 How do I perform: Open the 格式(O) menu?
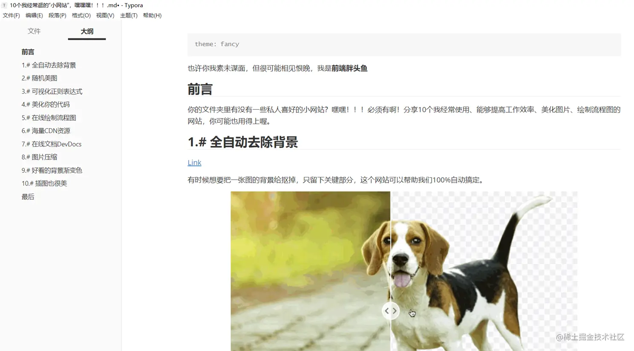click(81, 15)
